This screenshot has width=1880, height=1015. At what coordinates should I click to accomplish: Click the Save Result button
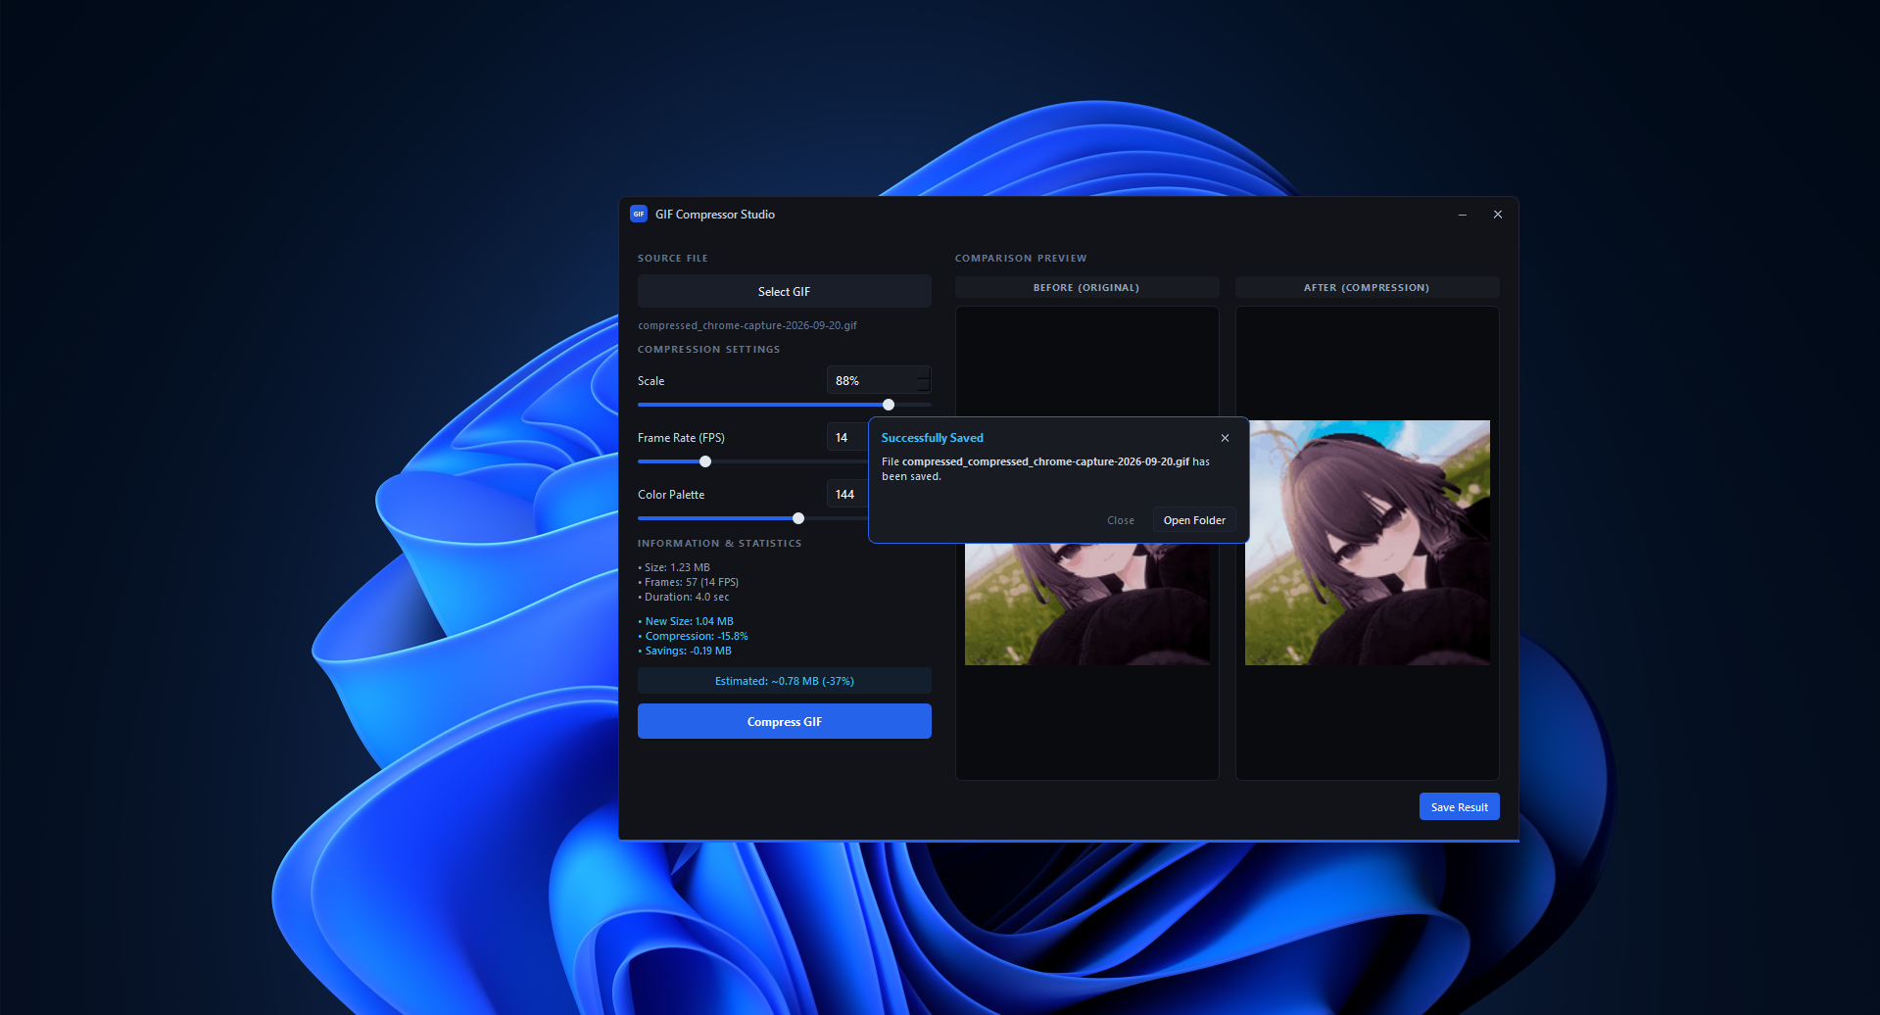point(1459,806)
